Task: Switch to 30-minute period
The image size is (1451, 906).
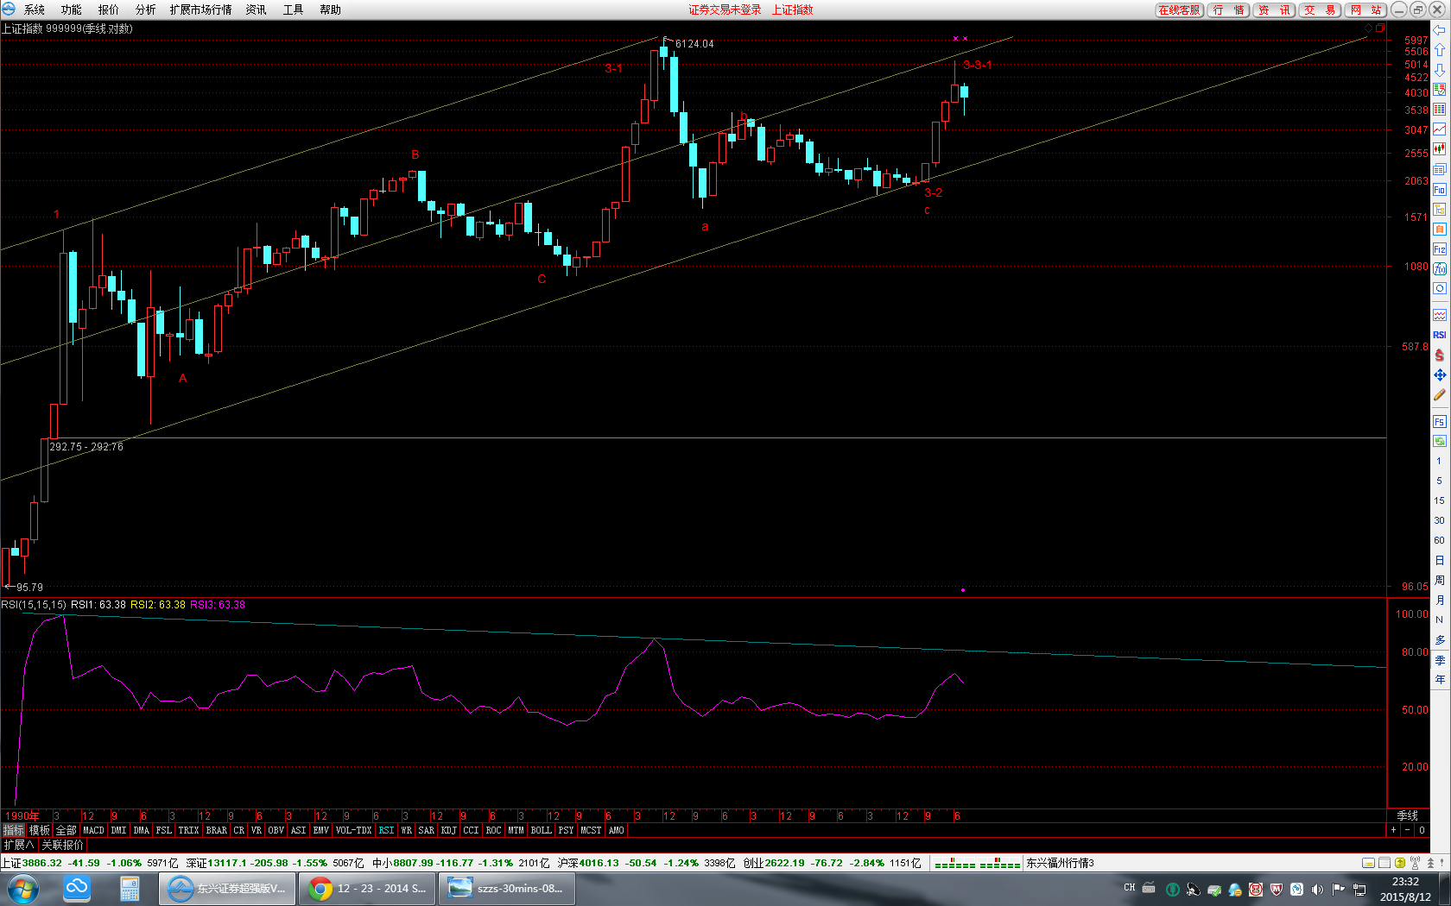Action: (x=1439, y=521)
